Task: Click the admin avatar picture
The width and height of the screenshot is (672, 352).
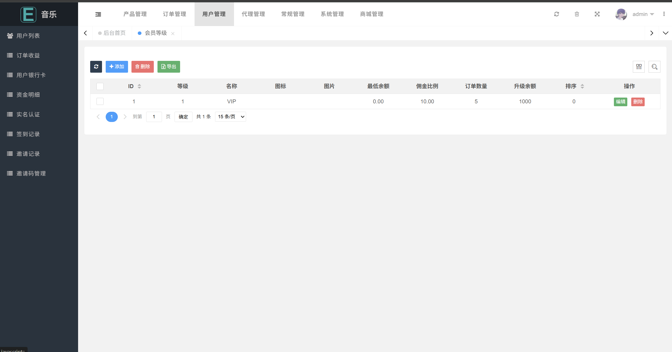Action: [621, 14]
